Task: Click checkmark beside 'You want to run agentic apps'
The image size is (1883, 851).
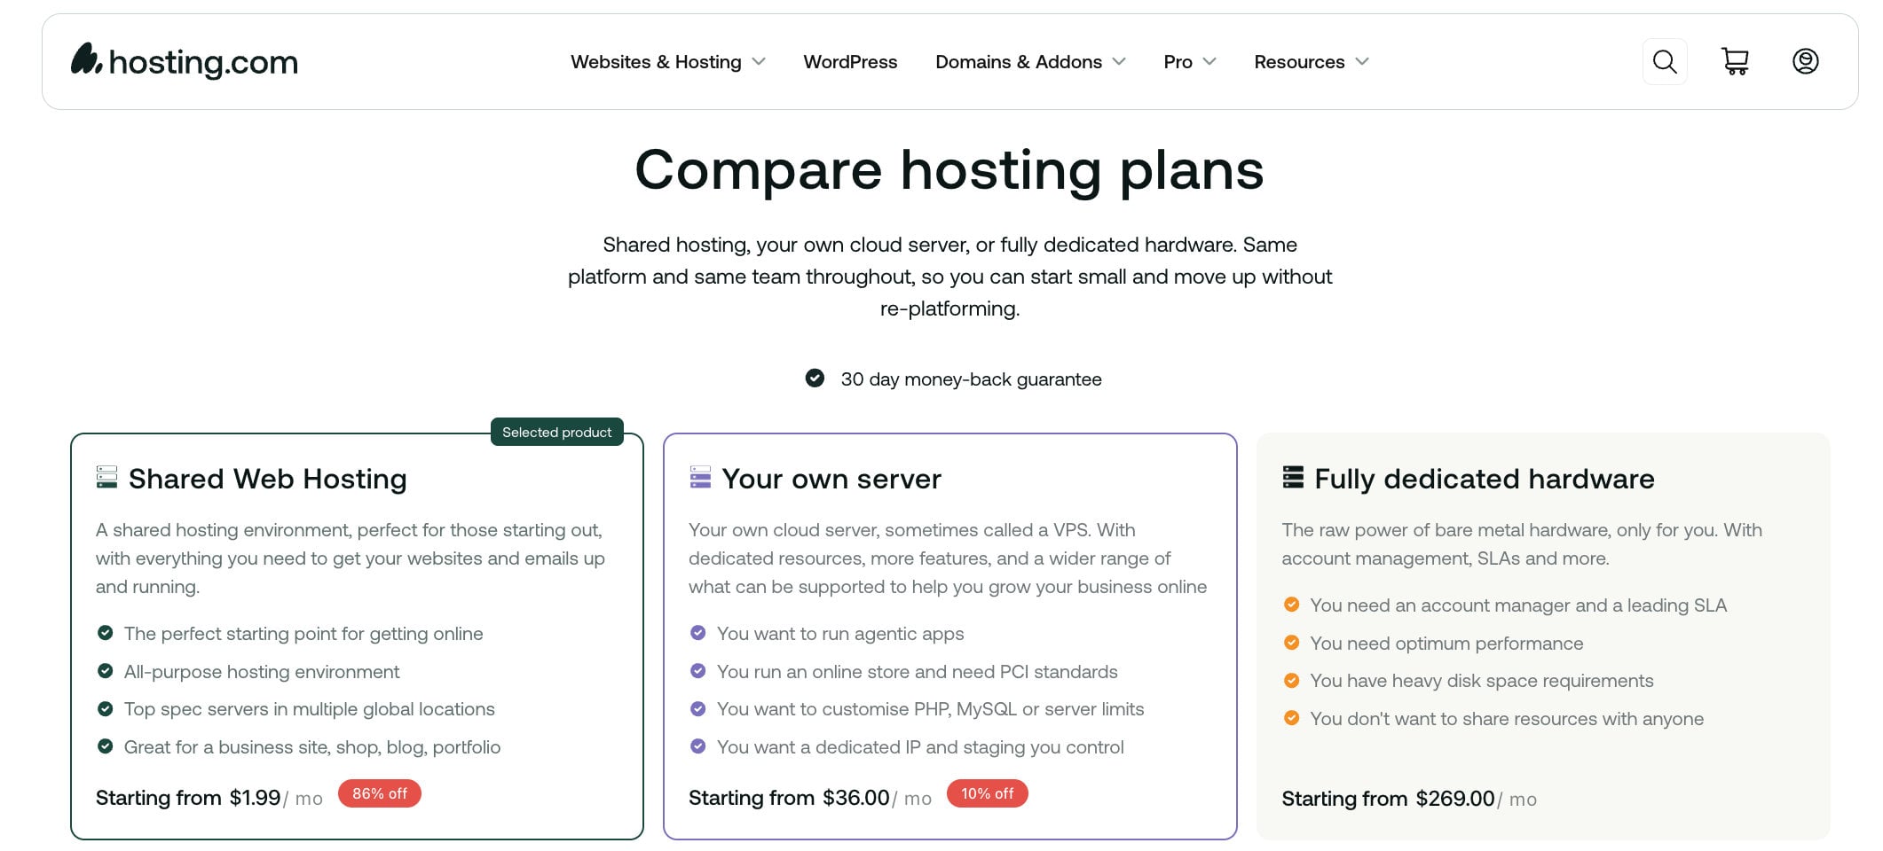Action: point(697,633)
